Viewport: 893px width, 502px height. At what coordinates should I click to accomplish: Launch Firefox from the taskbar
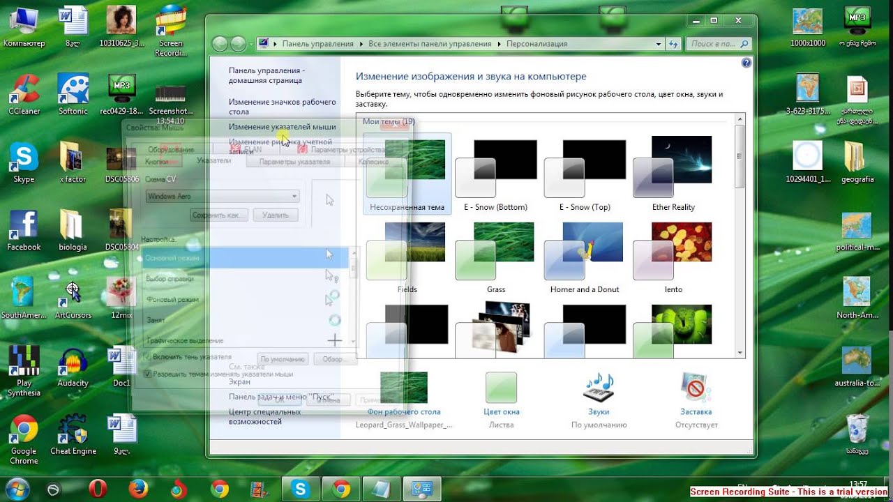138,489
